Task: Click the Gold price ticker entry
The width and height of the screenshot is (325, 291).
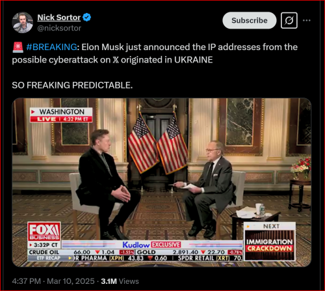Action: click(190, 252)
